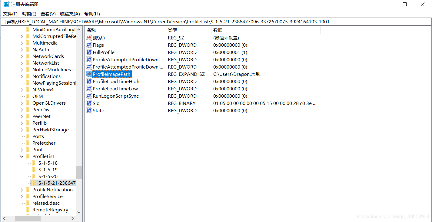Click the folder icon next to NaAuth
Image resolution: width=432 pixels, height=222 pixels.
tap(28, 50)
